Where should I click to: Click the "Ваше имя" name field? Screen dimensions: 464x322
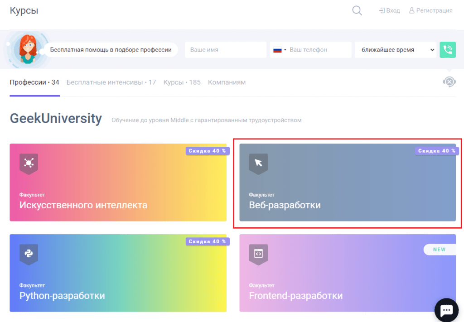click(225, 50)
